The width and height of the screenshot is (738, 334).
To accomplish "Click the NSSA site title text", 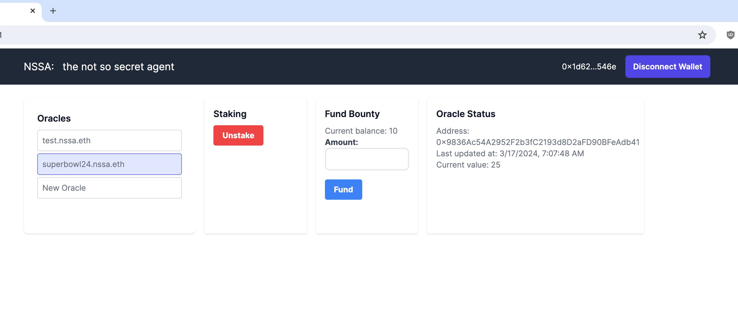I will 99,67.
